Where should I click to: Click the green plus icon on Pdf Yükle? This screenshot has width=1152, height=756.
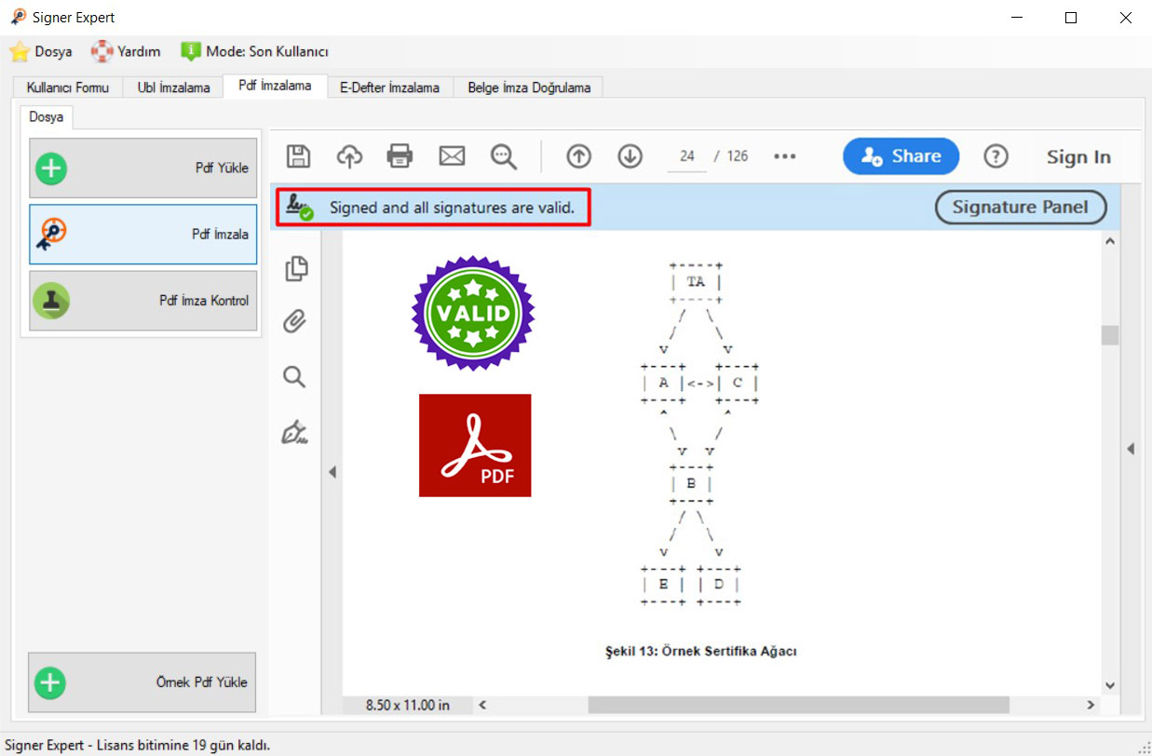[51, 169]
